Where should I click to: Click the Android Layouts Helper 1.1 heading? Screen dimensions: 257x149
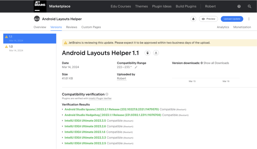point(100,53)
